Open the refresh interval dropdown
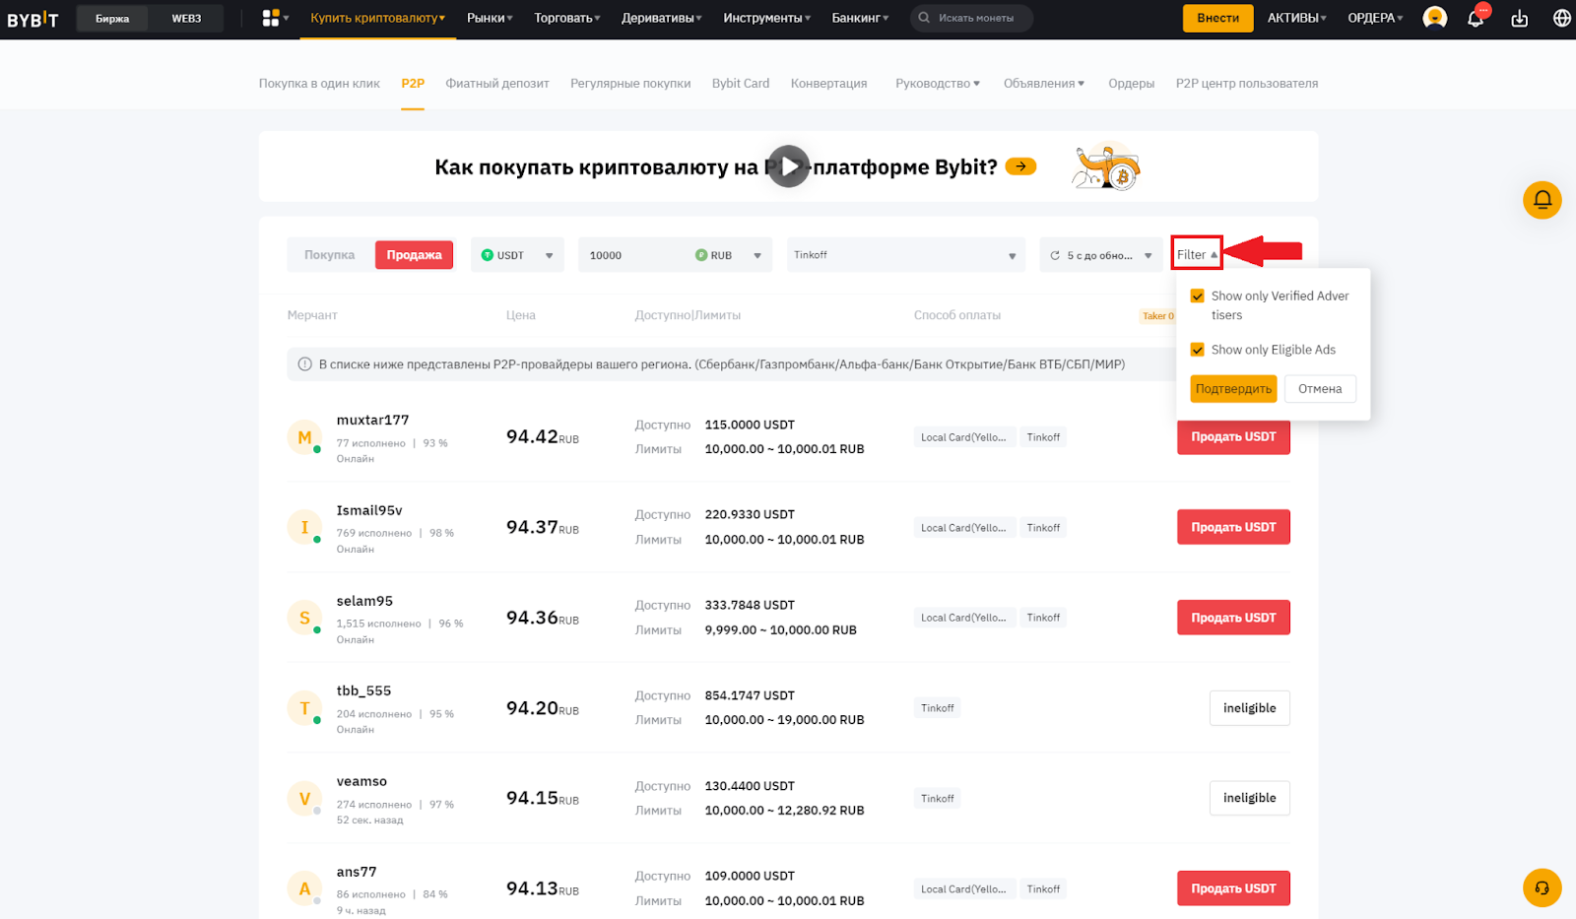The image size is (1576, 919). point(1100,255)
